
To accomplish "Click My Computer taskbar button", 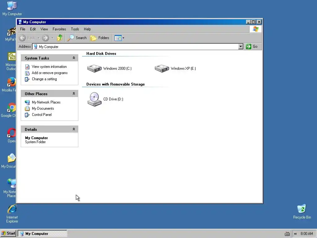I will [x=42, y=233].
